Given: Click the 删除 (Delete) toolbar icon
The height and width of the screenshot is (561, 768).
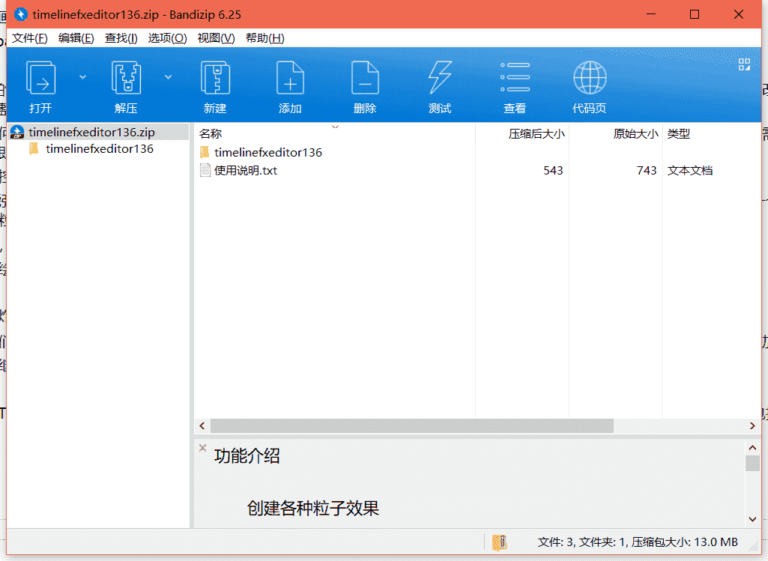Looking at the screenshot, I should (365, 78).
